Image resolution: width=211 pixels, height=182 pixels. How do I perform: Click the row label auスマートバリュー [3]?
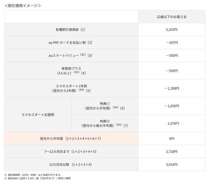coord(70,55)
